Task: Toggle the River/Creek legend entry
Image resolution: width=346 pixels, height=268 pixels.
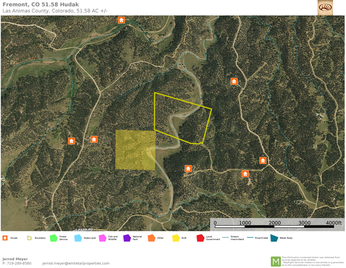Action: (251, 237)
